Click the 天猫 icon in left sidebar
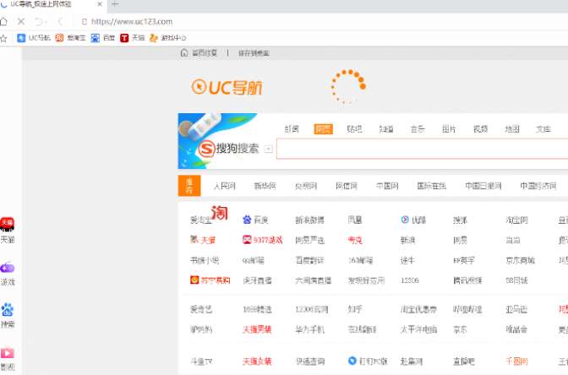The width and height of the screenshot is (568, 375). [x=7, y=225]
